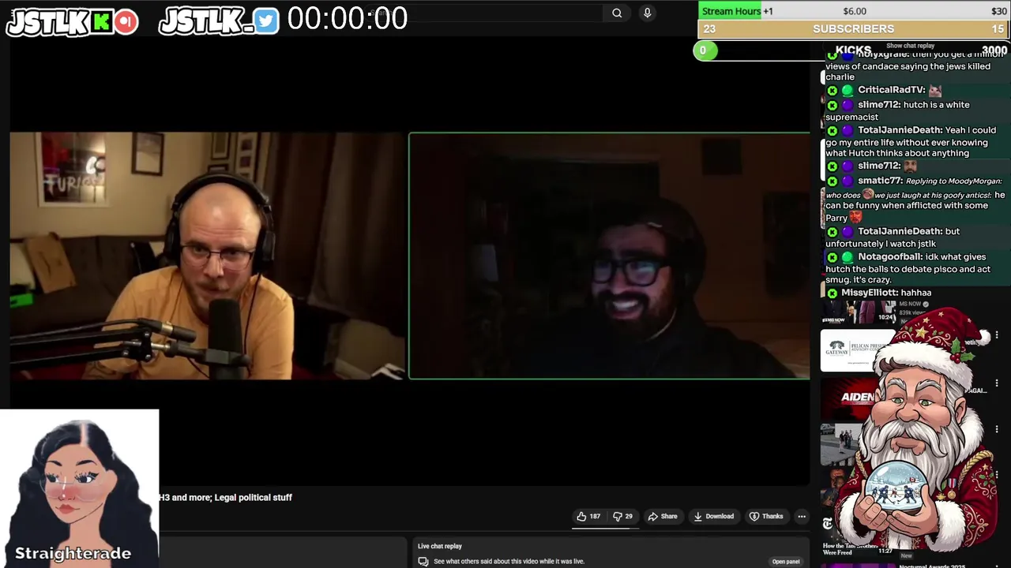Activate the voice search microphone icon
The height and width of the screenshot is (568, 1011).
(647, 13)
